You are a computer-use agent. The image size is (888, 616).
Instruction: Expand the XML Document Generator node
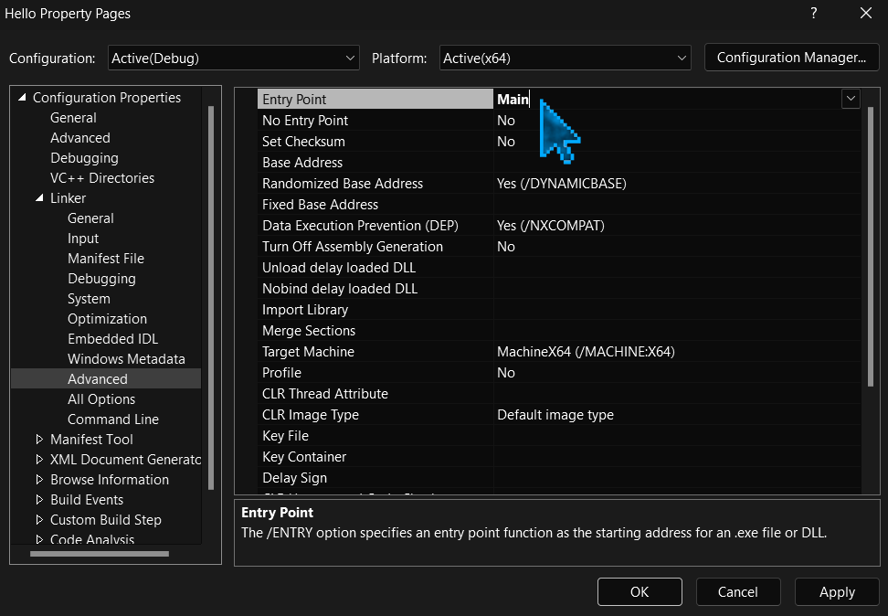(39, 459)
